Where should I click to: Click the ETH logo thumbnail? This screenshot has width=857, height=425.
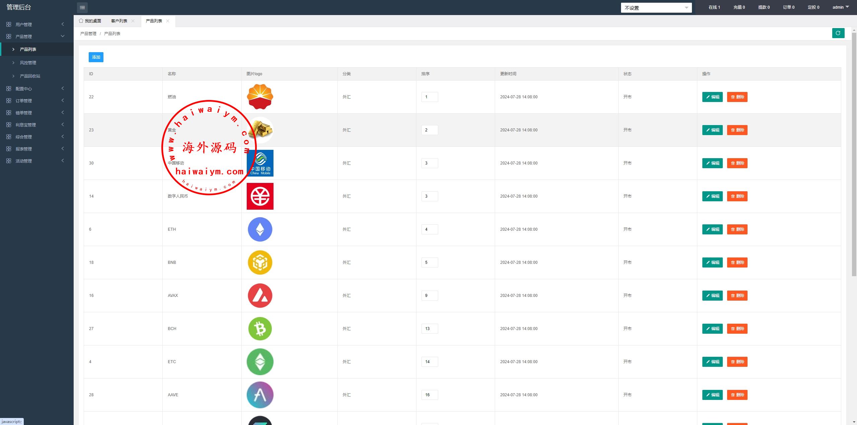pyautogui.click(x=260, y=229)
